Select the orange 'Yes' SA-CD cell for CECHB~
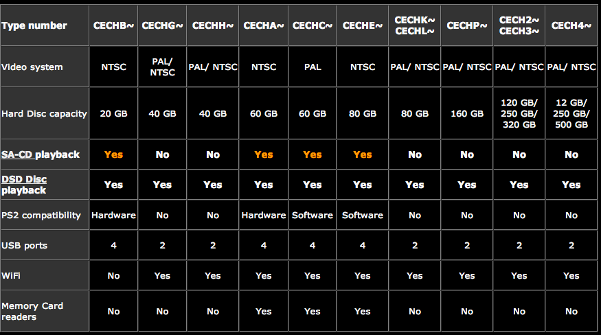 [x=113, y=154]
